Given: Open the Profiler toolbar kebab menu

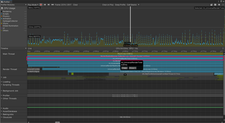Looking at the screenshot, I should pos(223,5).
